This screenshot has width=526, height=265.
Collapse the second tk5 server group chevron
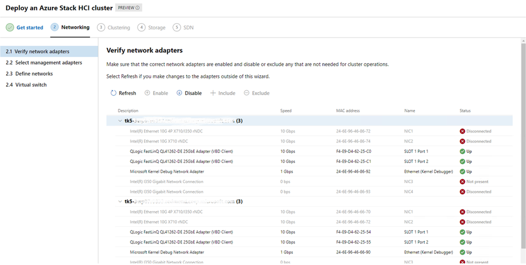(120, 201)
